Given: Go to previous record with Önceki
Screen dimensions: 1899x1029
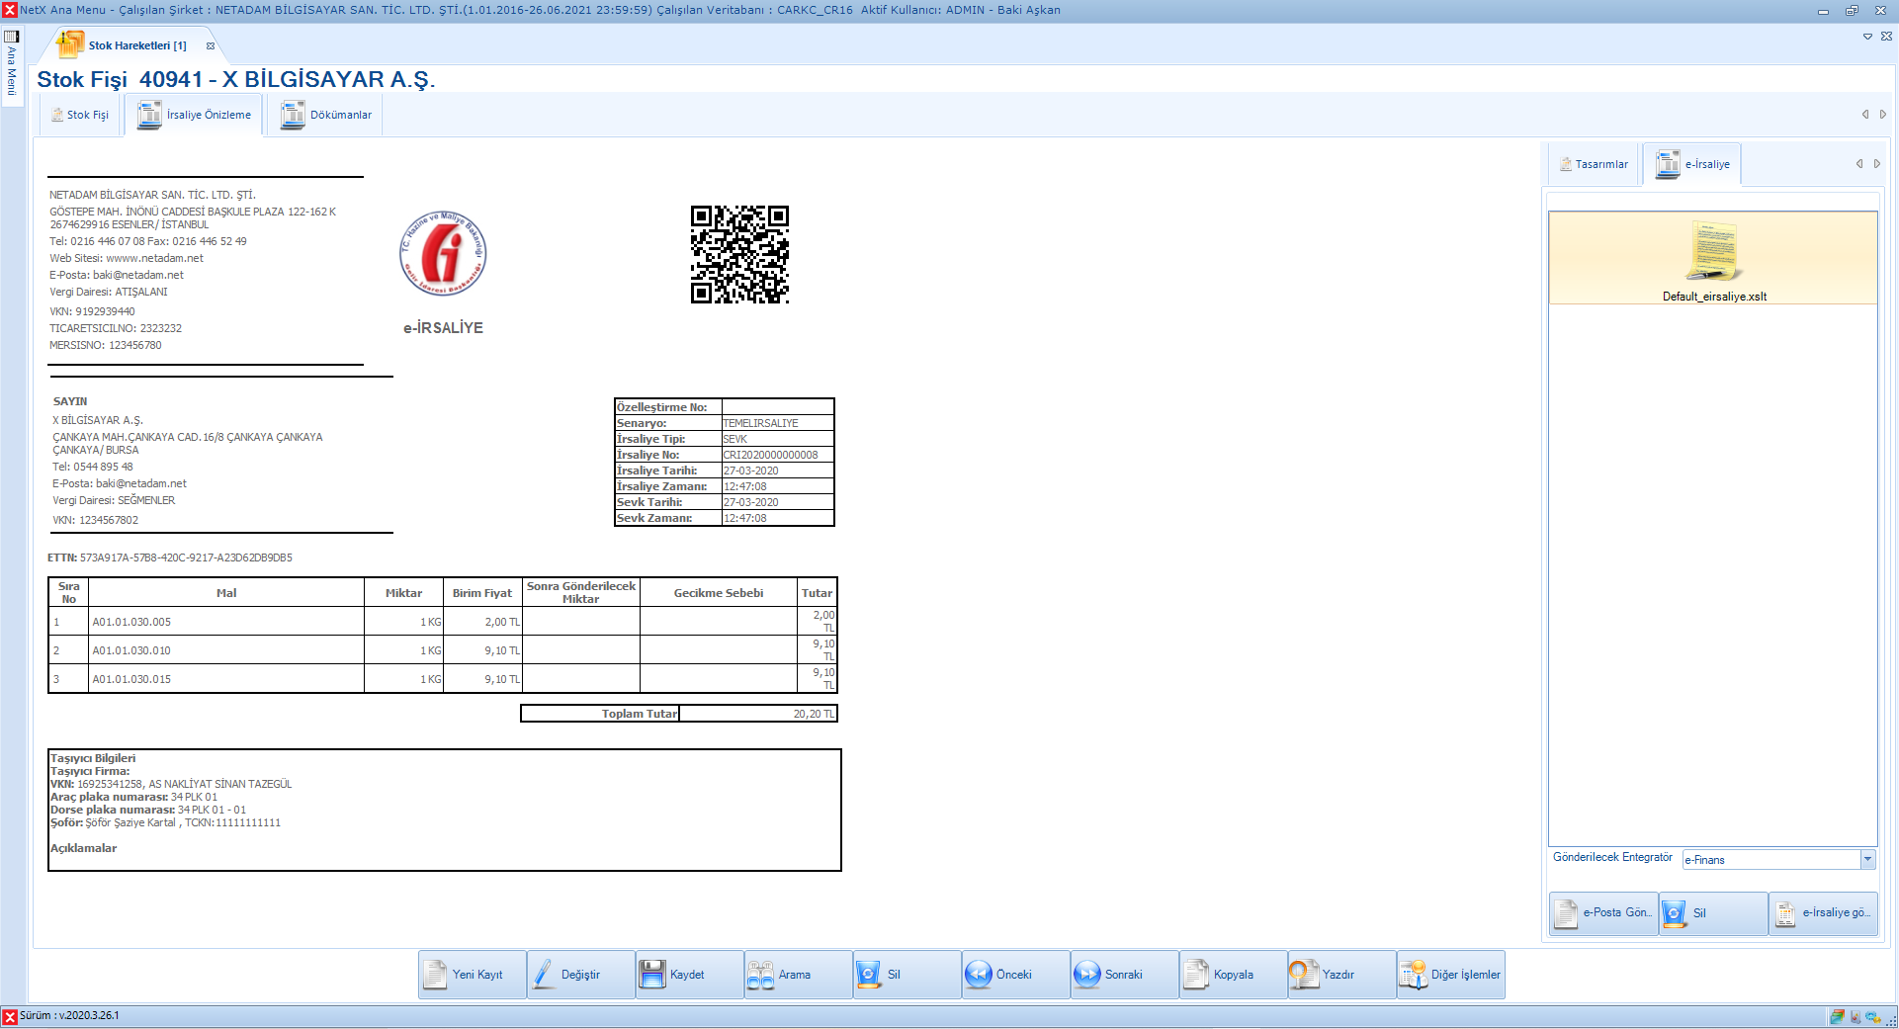Looking at the screenshot, I should pos(1015,975).
